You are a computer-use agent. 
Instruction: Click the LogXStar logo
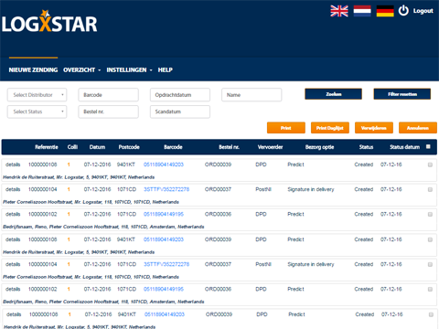[x=49, y=21]
